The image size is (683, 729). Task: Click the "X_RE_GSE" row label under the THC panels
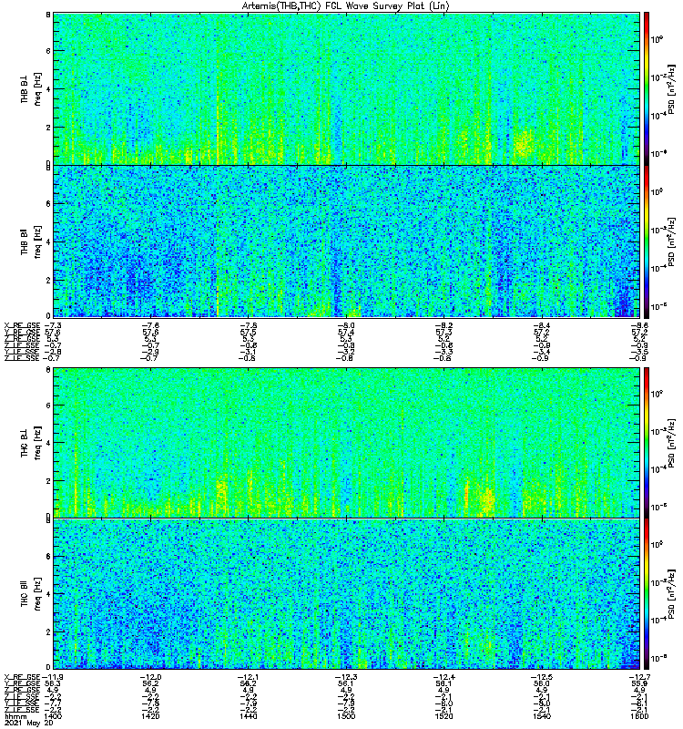click(22, 677)
